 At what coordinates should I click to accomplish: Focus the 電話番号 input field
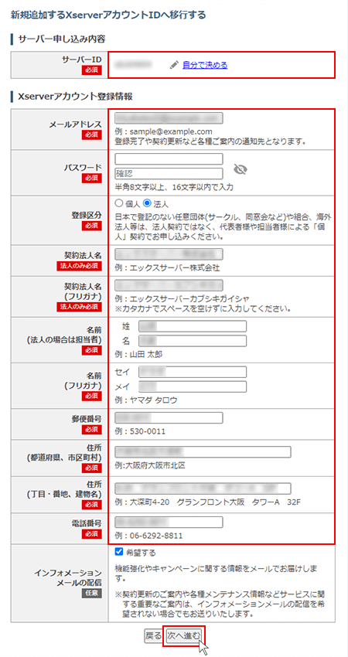pos(169,523)
